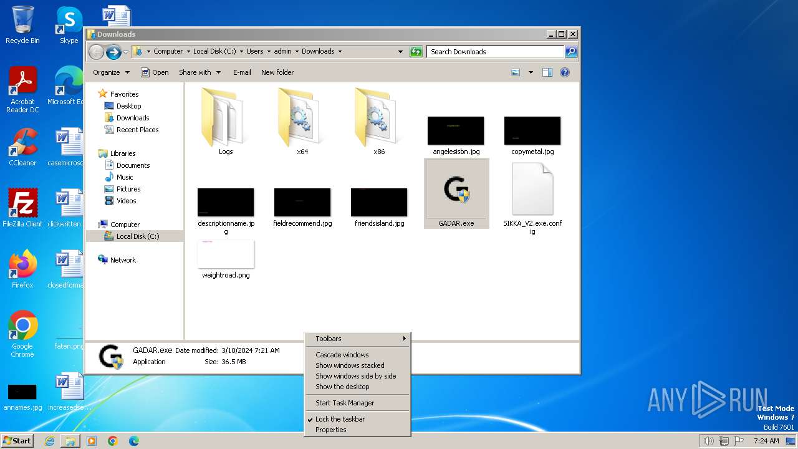
Task: Open recent pages dropdown arrow
Action: (x=126, y=52)
